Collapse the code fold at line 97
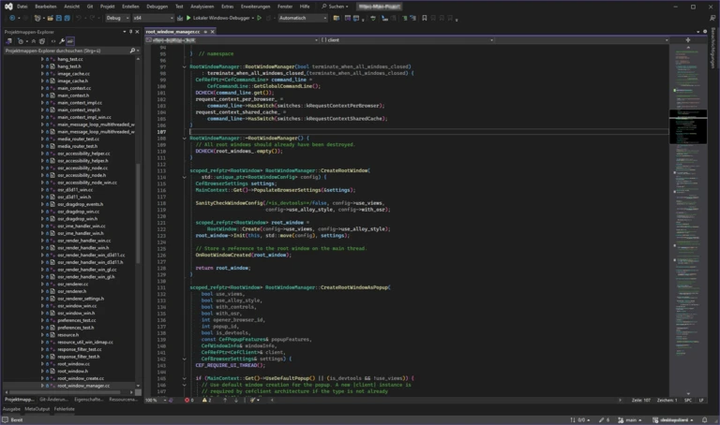This screenshot has height=425, width=720. pyautogui.click(x=184, y=66)
